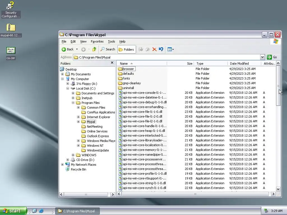The height and width of the screenshot is (215, 287).
Task: Click the Back arrow icon
Action: click(64, 49)
